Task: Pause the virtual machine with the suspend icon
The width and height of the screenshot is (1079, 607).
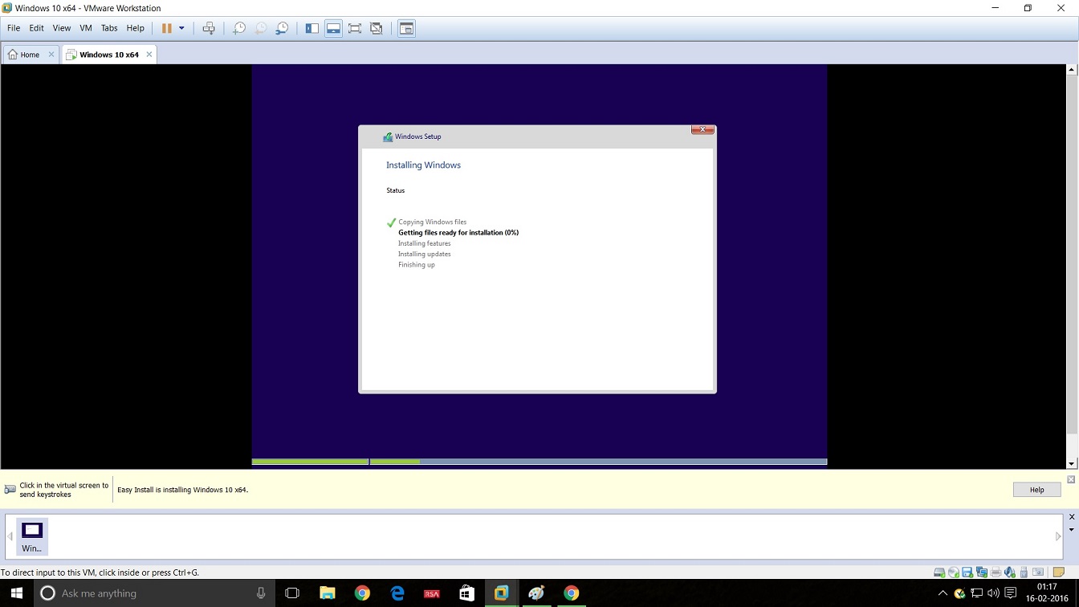Action: click(x=167, y=28)
